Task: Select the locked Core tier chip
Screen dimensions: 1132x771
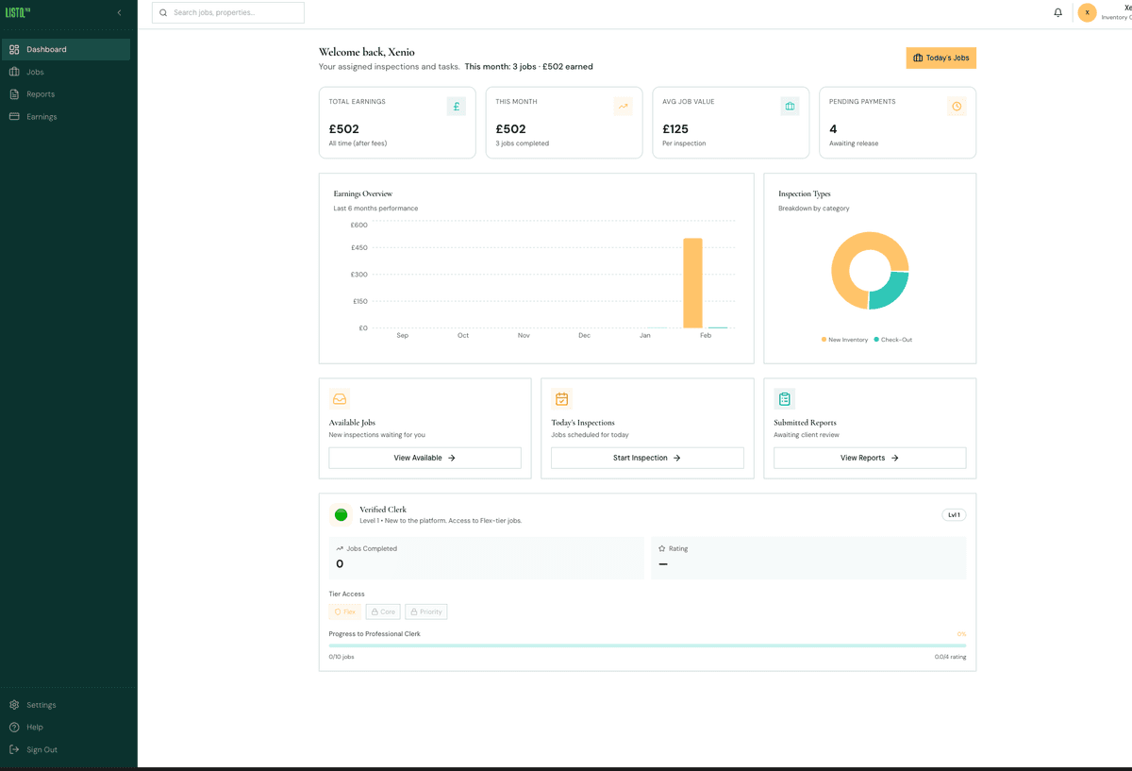Action: point(383,612)
